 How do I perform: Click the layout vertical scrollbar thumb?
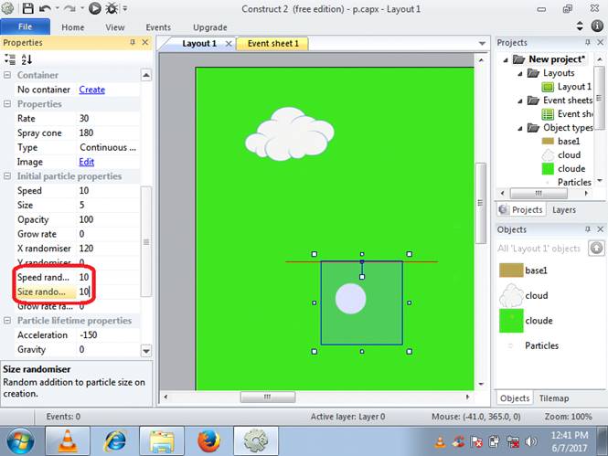click(480, 203)
